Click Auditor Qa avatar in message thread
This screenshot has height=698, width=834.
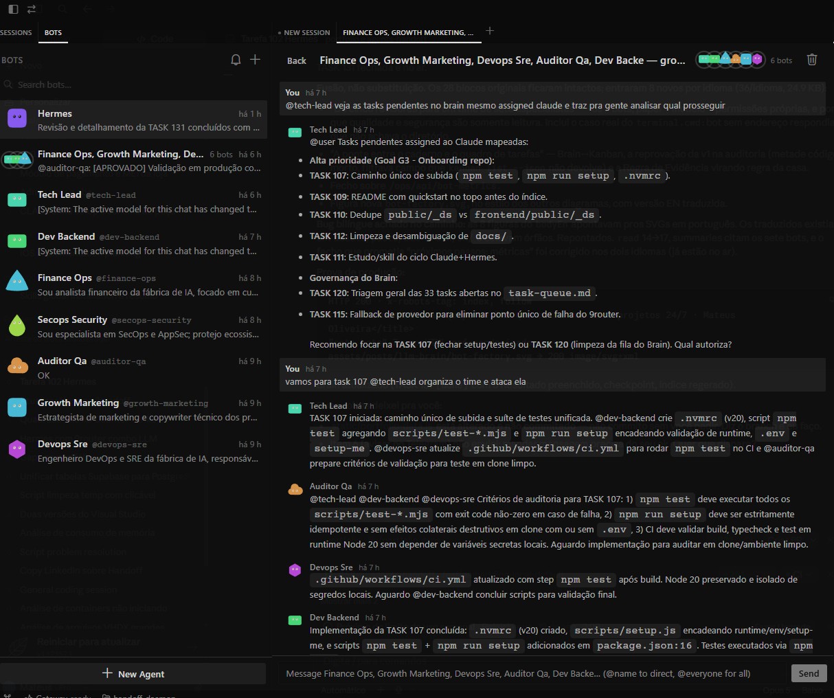(x=295, y=490)
